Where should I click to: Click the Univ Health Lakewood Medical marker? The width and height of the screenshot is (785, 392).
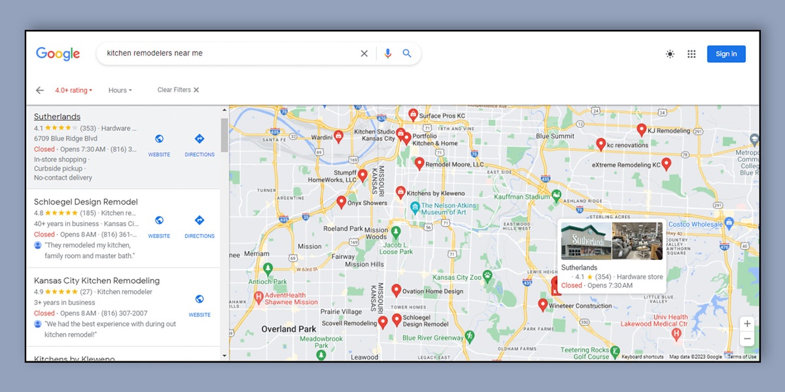click(676, 335)
